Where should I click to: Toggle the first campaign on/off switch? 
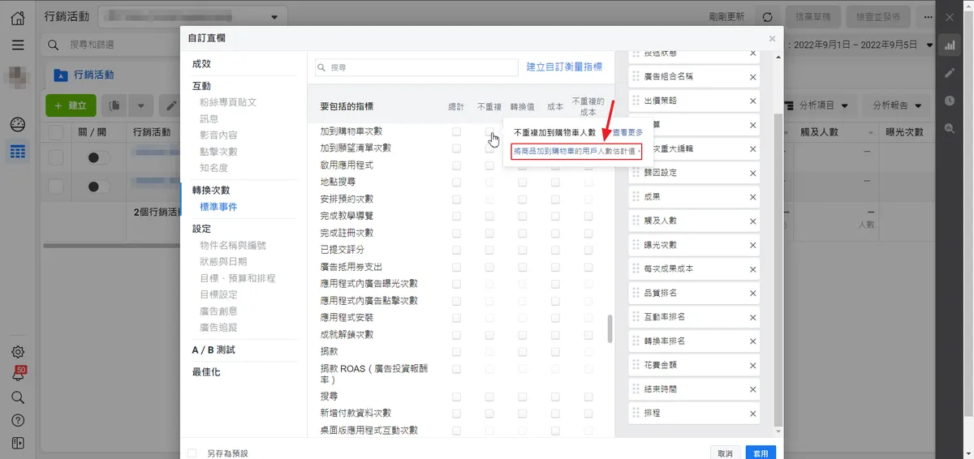pyautogui.click(x=98, y=158)
